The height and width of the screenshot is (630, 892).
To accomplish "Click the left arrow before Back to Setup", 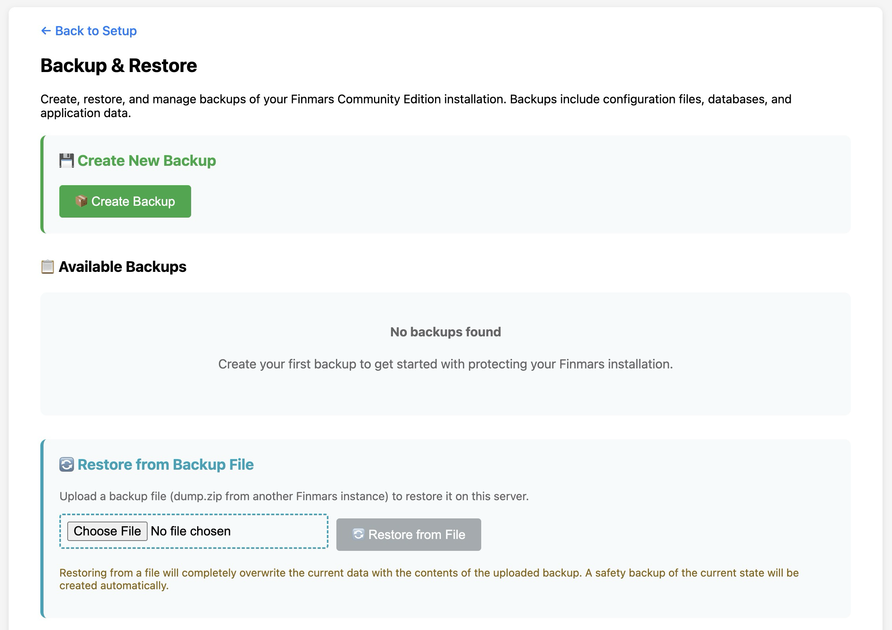I will [46, 31].
